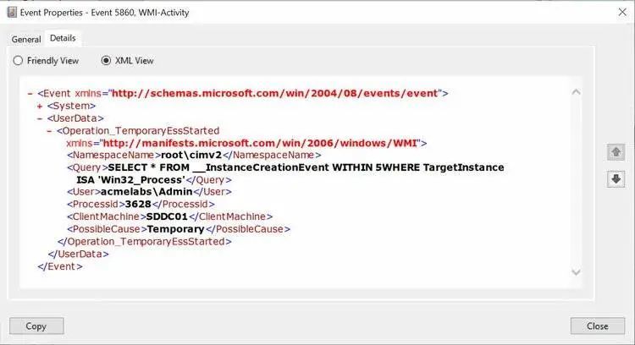Collapse the root Event XML node
The height and width of the screenshot is (345, 635).
(30, 94)
